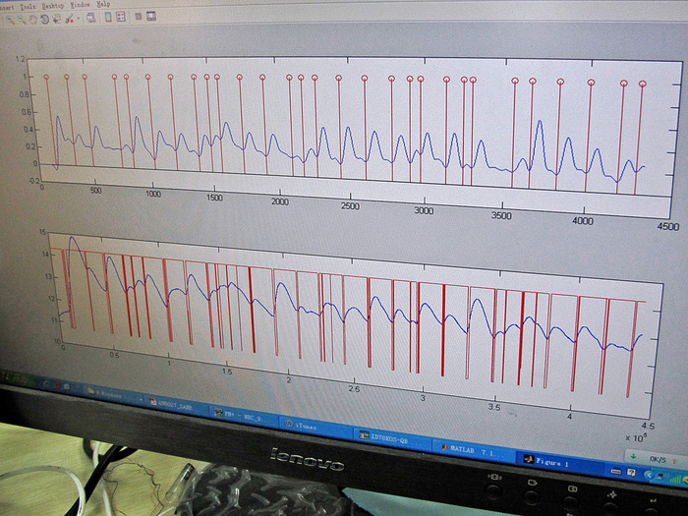Click the bottom plot exponent label x 10^5

coord(636,437)
